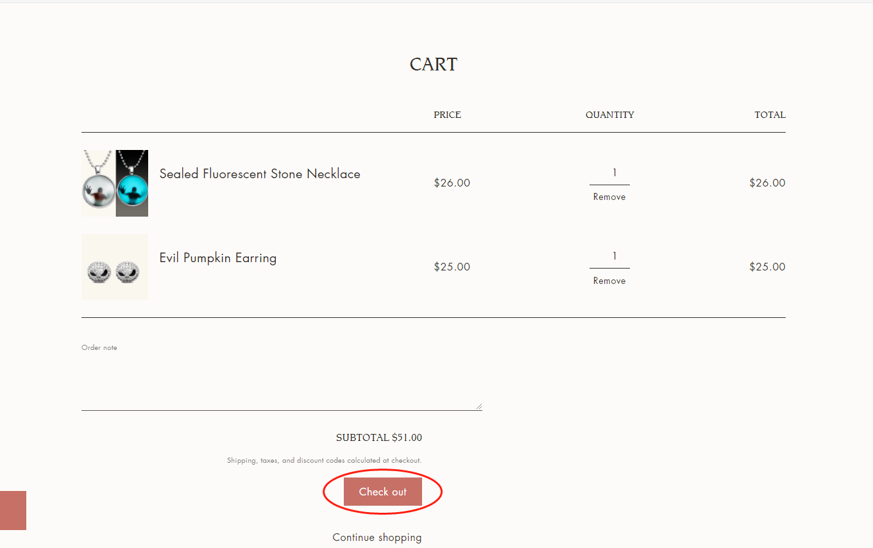Click inside the Order note text area
The width and height of the screenshot is (873, 548).
[281, 383]
